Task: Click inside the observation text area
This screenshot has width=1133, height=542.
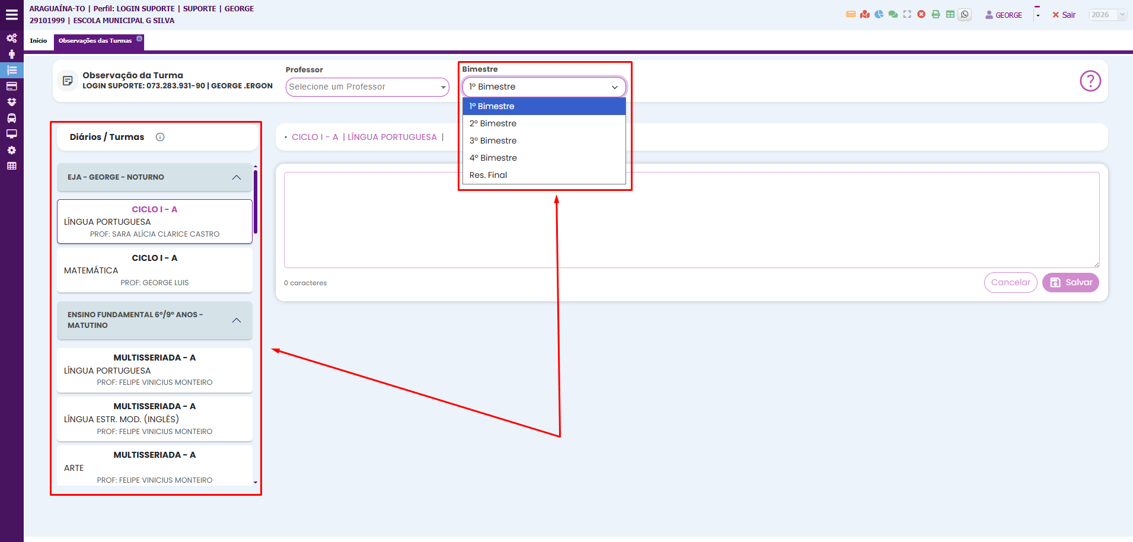Action: 691,220
